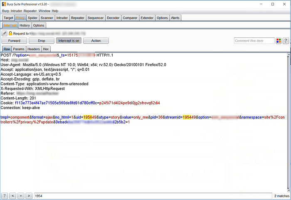Open the Extender tab

tap(147, 18)
